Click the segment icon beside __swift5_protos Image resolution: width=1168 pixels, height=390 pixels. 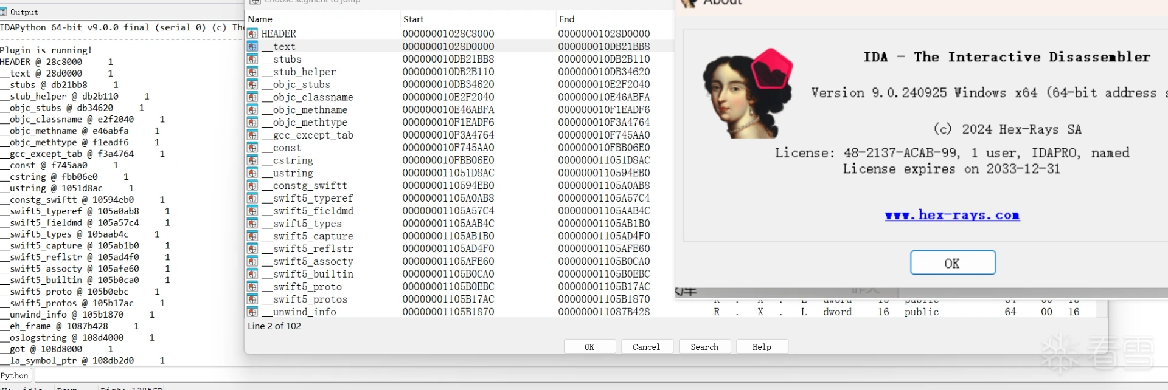coord(252,299)
